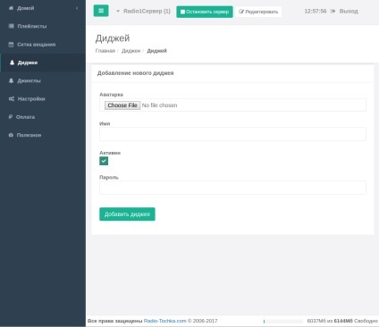Follow the Диджеи breadcrumb link
379x327 pixels.
point(131,51)
